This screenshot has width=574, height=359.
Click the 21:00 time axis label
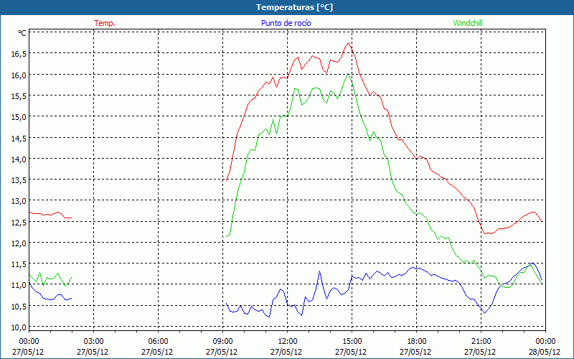tap(481, 341)
